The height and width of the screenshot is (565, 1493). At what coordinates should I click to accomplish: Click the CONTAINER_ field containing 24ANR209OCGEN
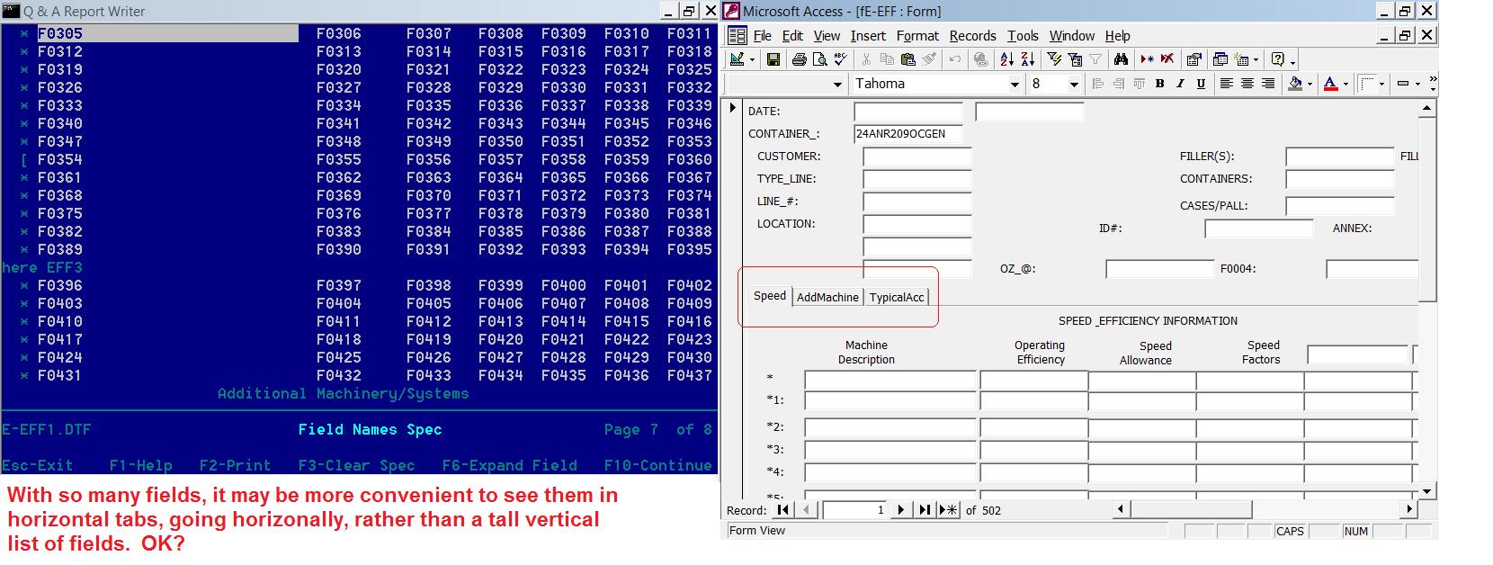point(908,134)
